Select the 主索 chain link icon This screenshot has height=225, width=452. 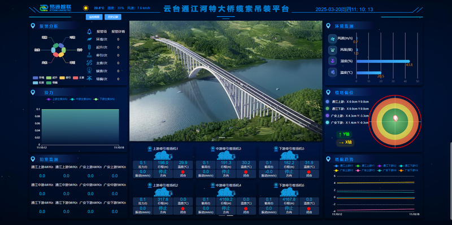(x=89, y=63)
